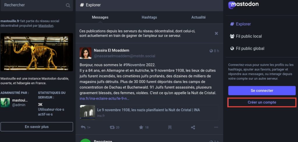Favourite the post using the star icon
Image resolution: width=298 pixels, height=142 pixels.
[141, 127]
